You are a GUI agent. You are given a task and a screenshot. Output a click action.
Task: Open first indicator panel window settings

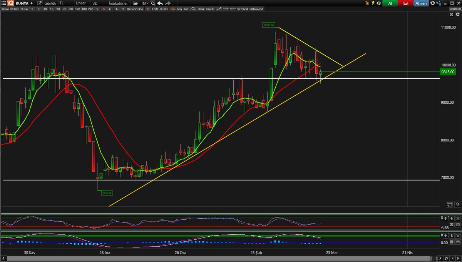coord(458,224)
